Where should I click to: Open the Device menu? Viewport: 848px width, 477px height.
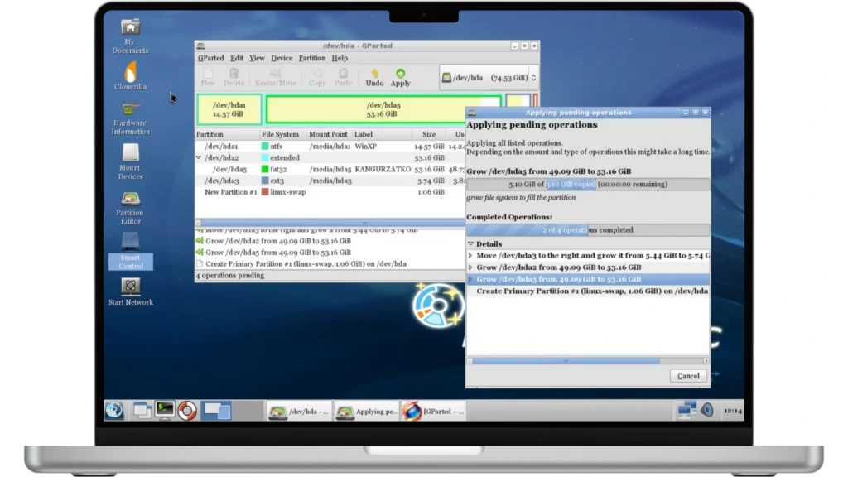pos(282,58)
